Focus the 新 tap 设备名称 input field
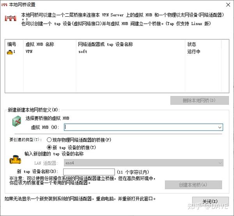 (x=89, y=172)
